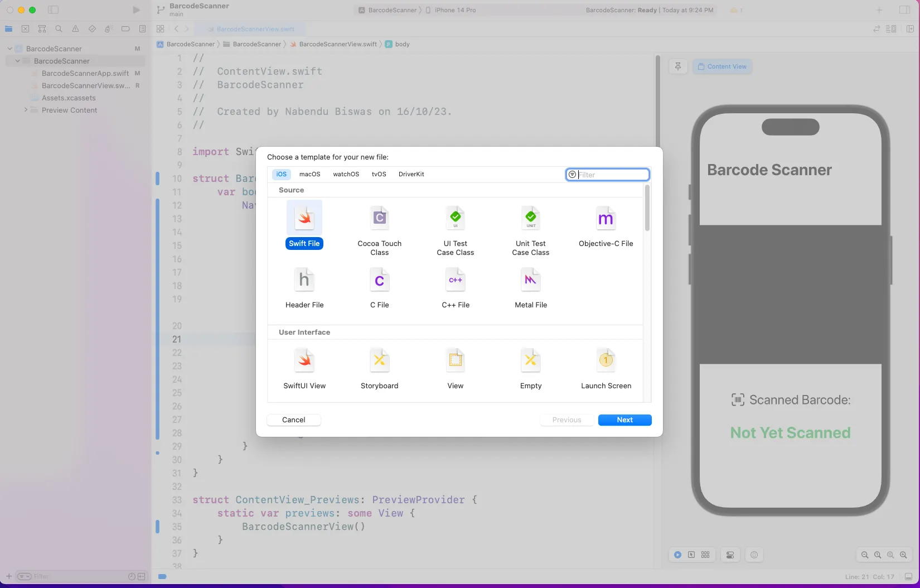The width and height of the screenshot is (920, 588).
Task: Click Next to continue
Action: coord(625,420)
